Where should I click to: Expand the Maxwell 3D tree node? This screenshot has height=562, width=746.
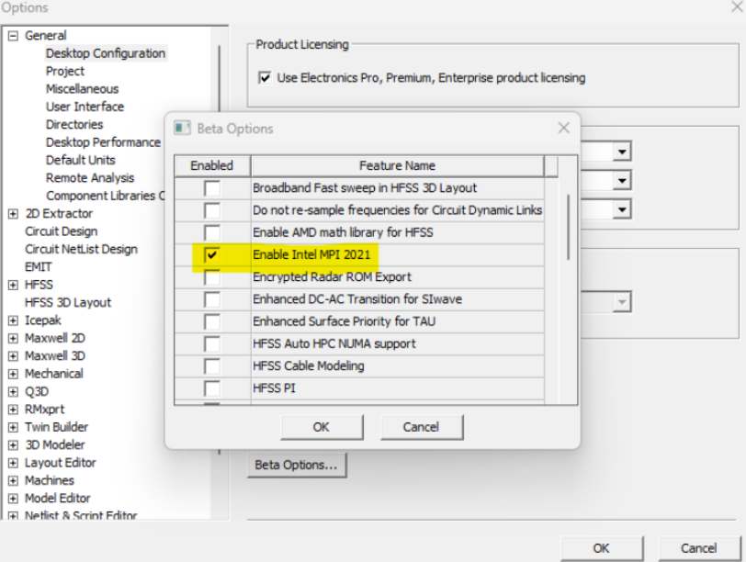[x=13, y=356]
